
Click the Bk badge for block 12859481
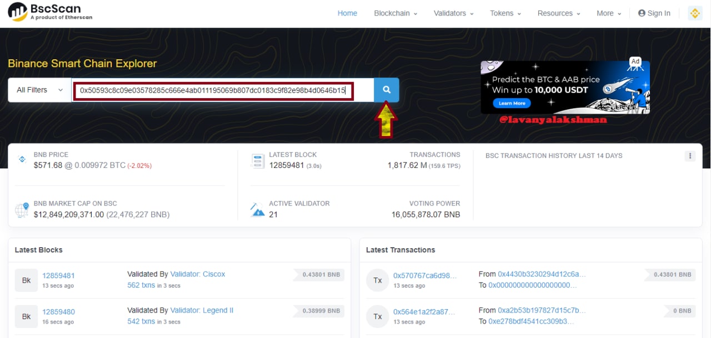pyautogui.click(x=26, y=280)
